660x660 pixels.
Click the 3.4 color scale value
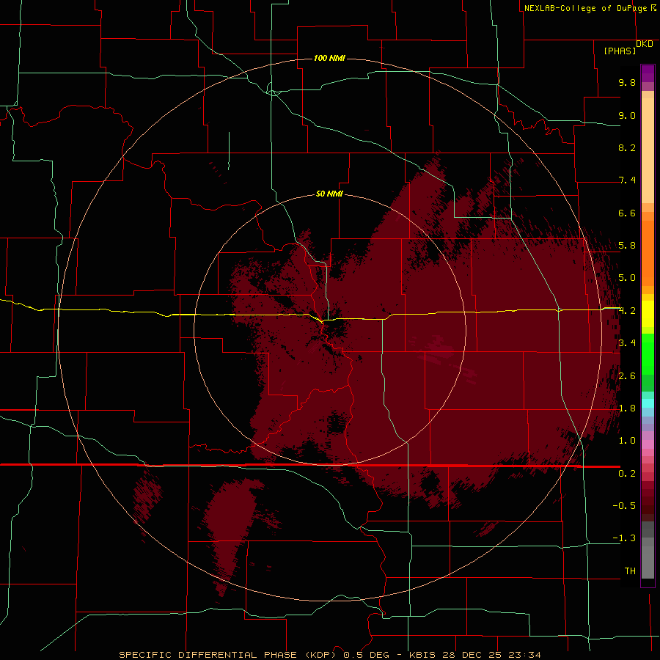[x=627, y=343]
